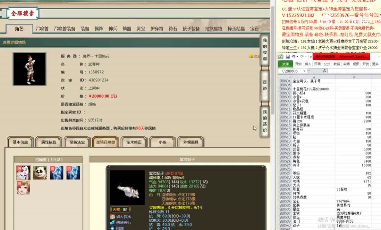
Task: Click the Undo icon in Excel
Action: 294,57
